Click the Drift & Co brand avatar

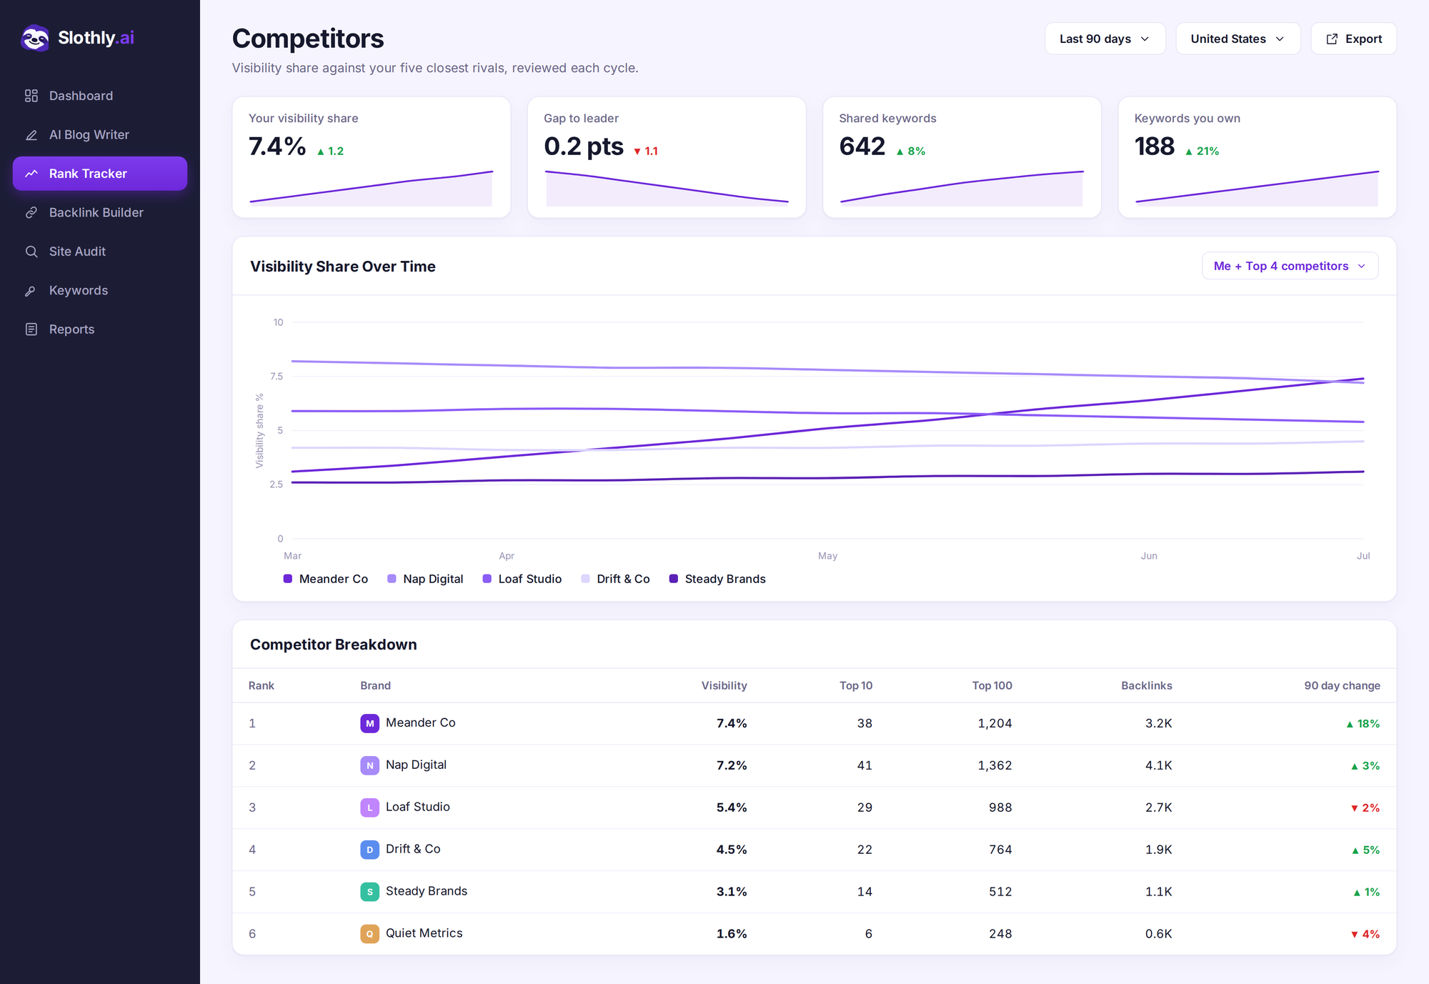click(369, 850)
